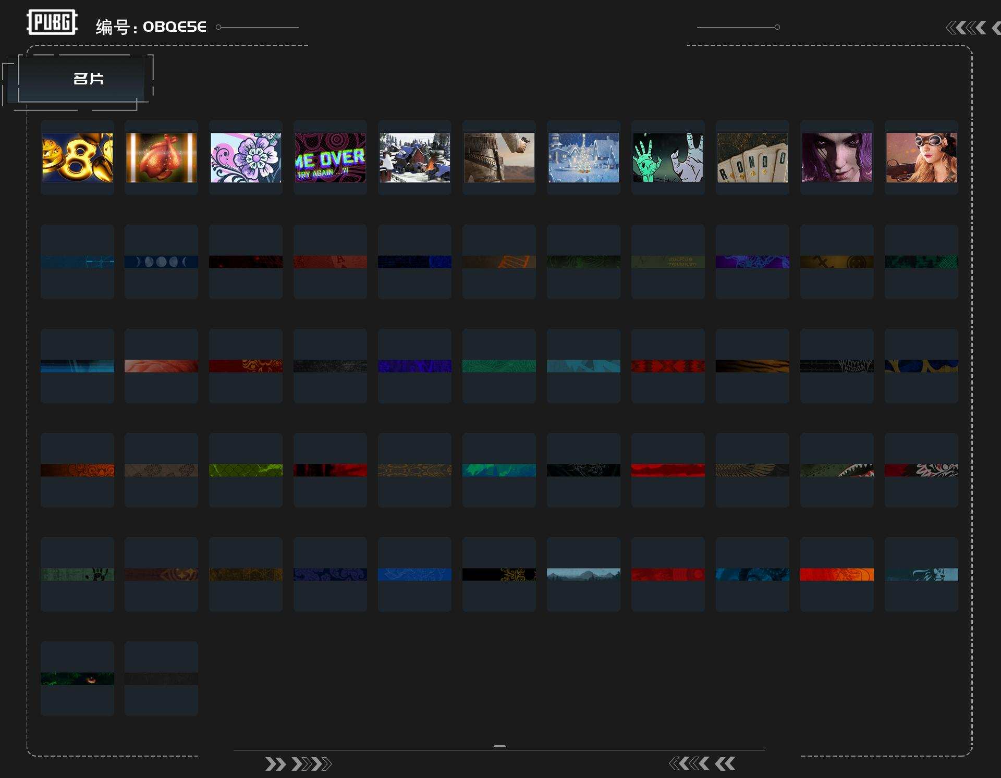The image size is (1001, 778).
Task: Select the salmon pink banner nameplate
Action: pos(161,366)
